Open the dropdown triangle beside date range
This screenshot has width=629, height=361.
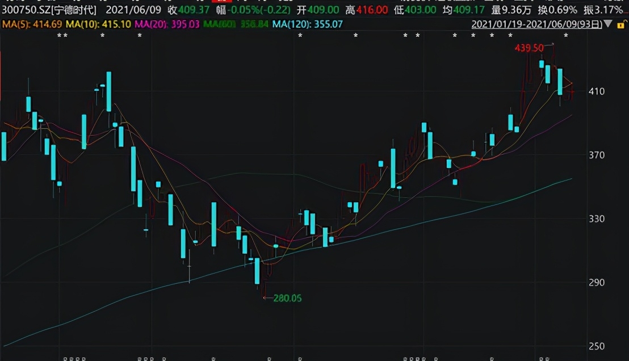(609, 24)
